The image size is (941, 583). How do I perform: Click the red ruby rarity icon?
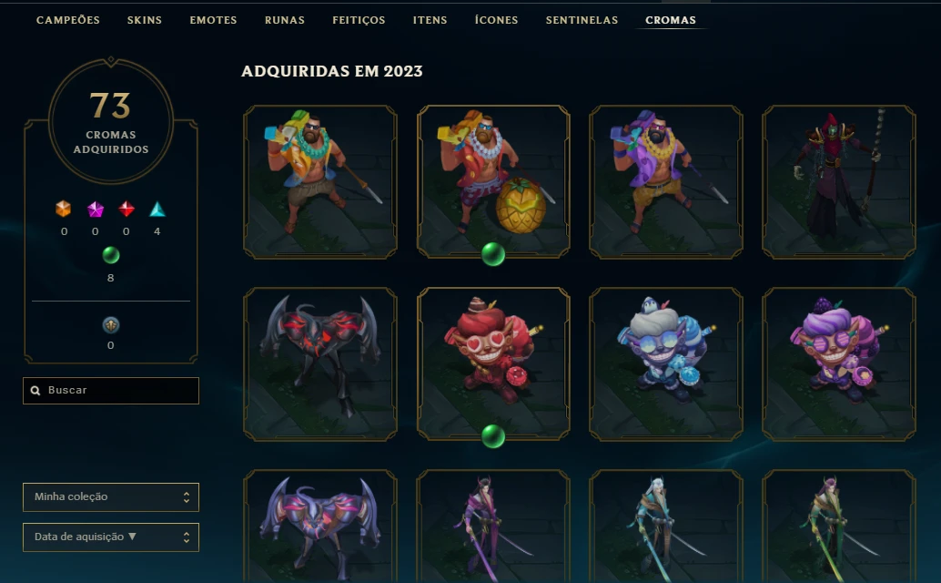tap(126, 209)
